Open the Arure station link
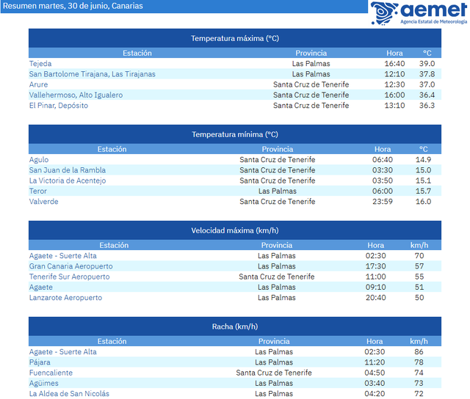 (x=38, y=84)
